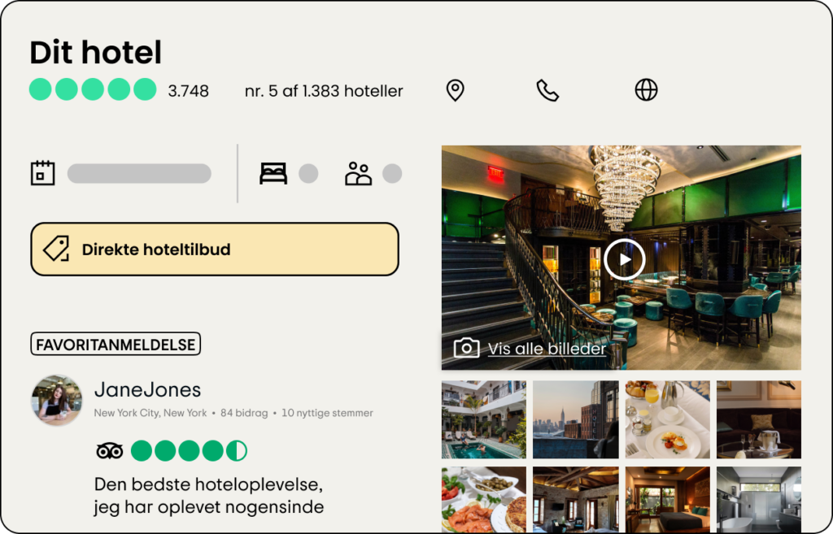Open the Direkte hoteltilbud button

(215, 249)
